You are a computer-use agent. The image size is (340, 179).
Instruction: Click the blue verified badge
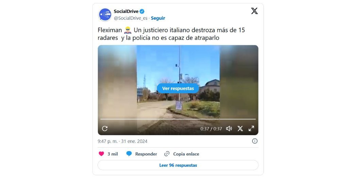coord(142,11)
